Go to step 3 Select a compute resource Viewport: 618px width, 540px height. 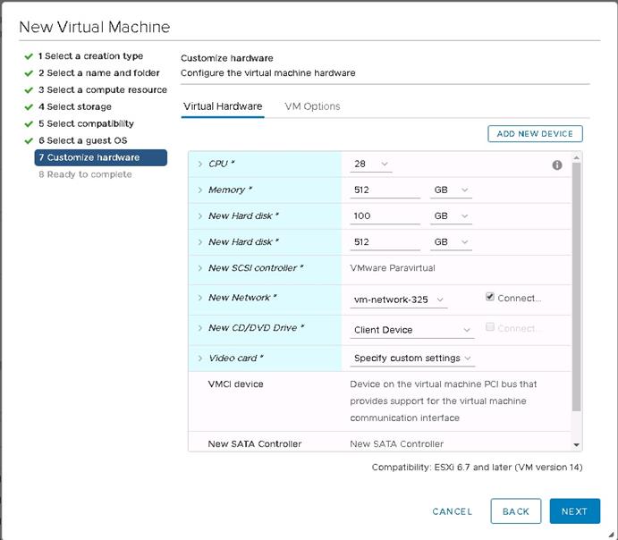(103, 90)
